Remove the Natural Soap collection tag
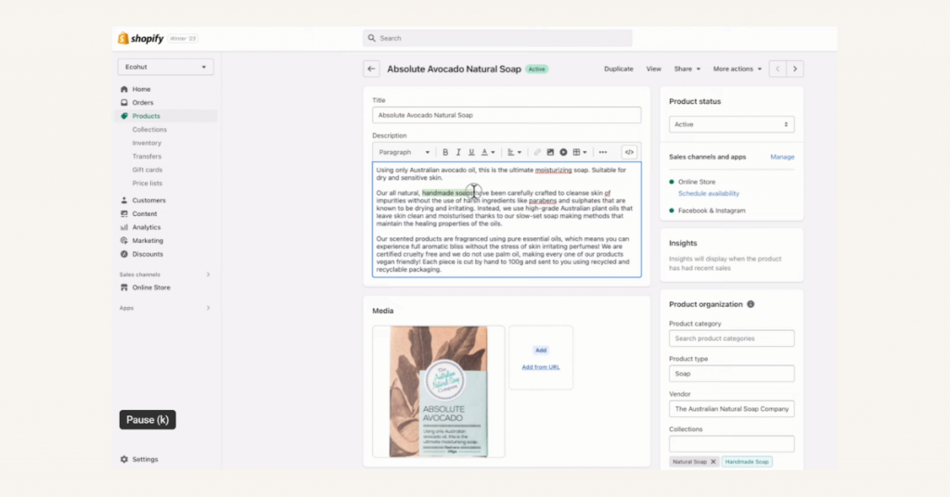 click(713, 462)
